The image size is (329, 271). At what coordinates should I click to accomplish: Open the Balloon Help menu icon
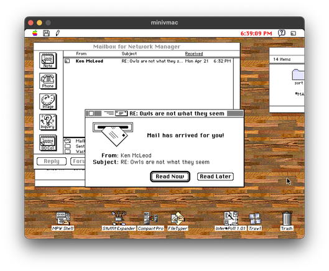tap(282, 33)
